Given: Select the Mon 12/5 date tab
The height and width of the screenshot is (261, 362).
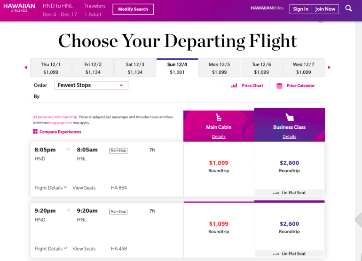Looking at the screenshot, I should tap(219, 68).
